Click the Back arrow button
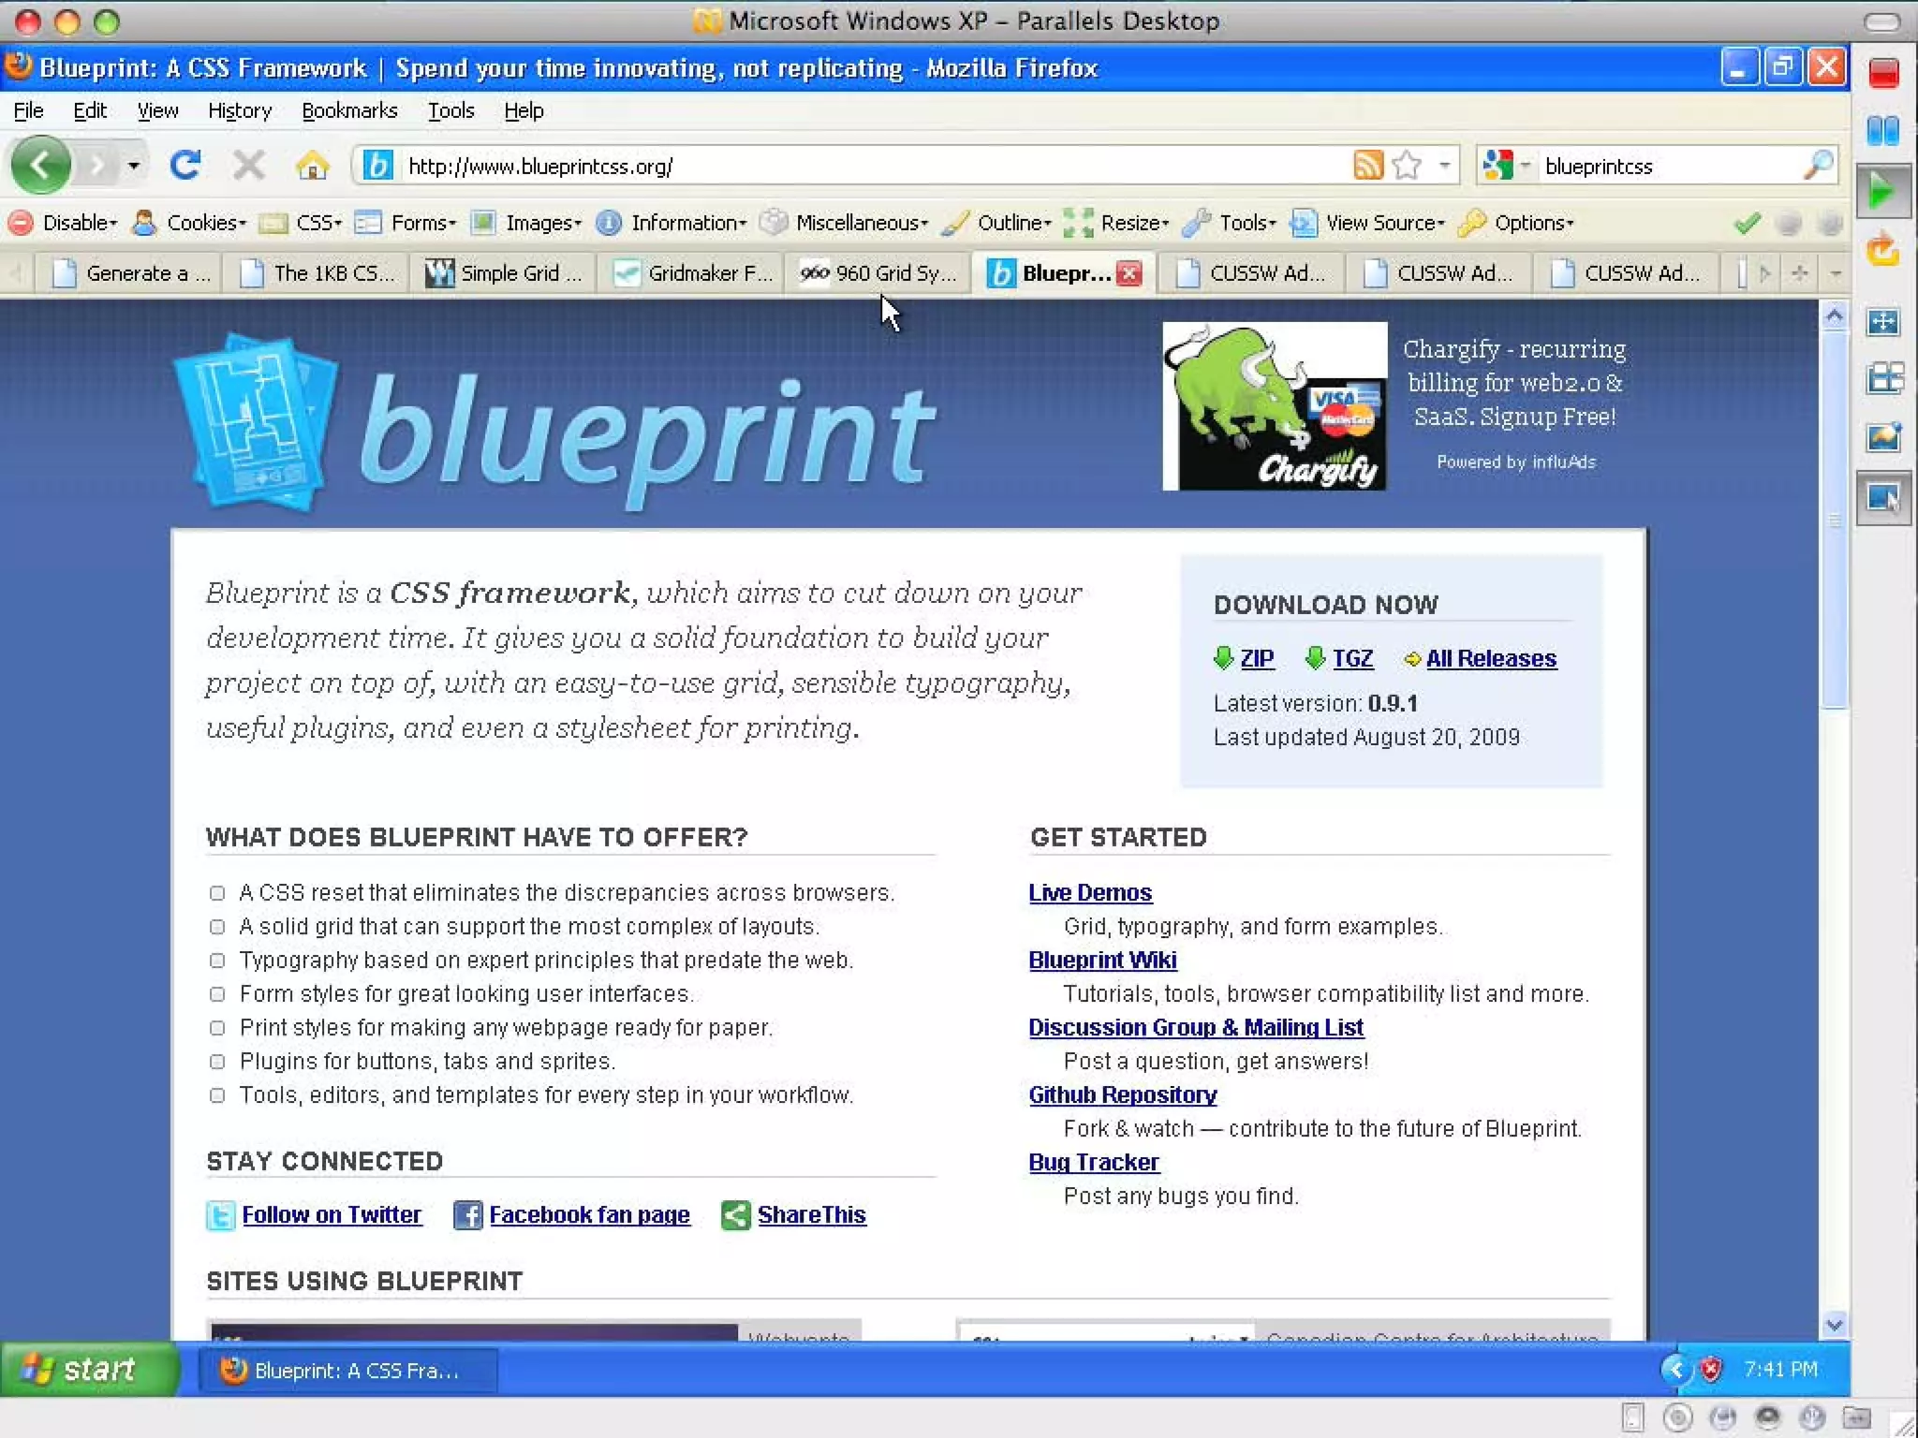This screenshot has height=1438, width=1918. pyautogui.click(x=40, y=166)
